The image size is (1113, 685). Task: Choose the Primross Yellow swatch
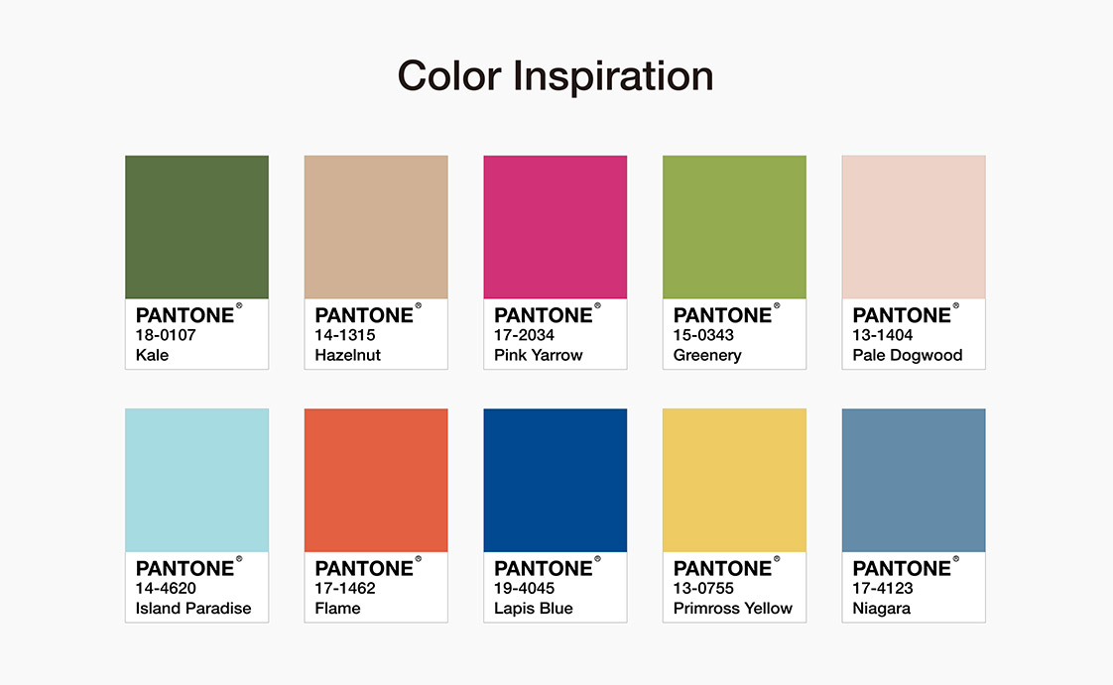735,480
